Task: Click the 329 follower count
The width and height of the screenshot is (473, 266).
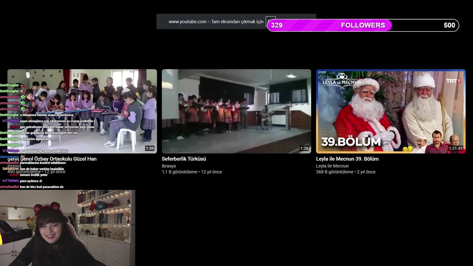Action: (x=277, y=25)
